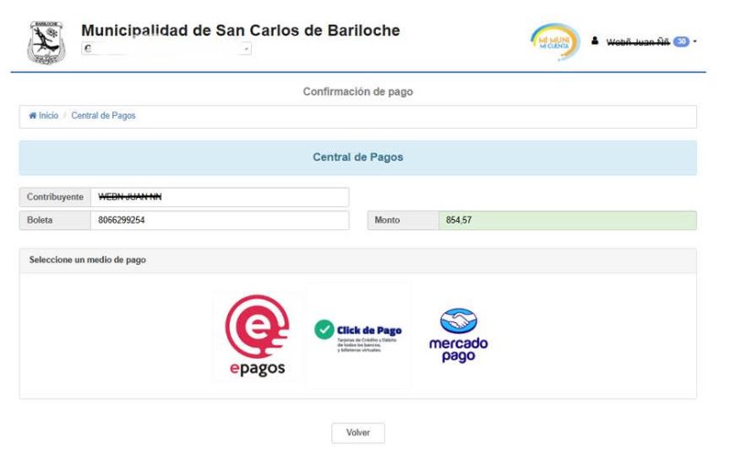Image resolution: width=730 pixels, height=462 pixels.
Task: Choose the epagos payment option
Action: point(257,336)
